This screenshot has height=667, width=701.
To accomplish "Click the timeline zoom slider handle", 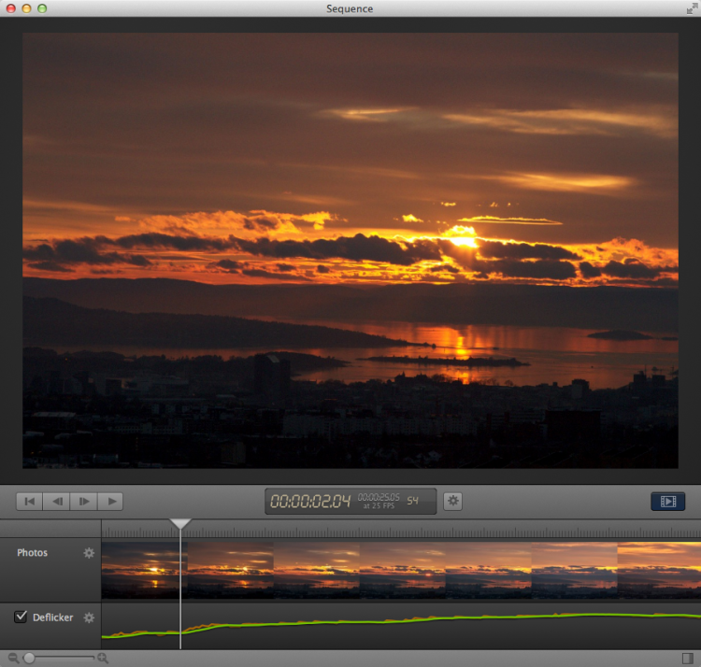I will pyautogui.click(x=30, y=659).
